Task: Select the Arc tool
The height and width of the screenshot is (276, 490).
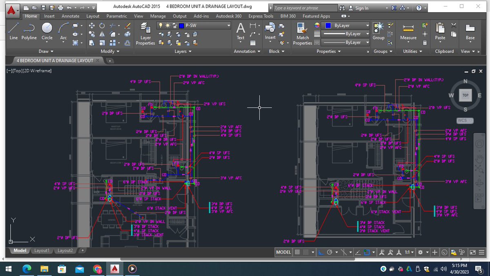Action: click(63, 31)
